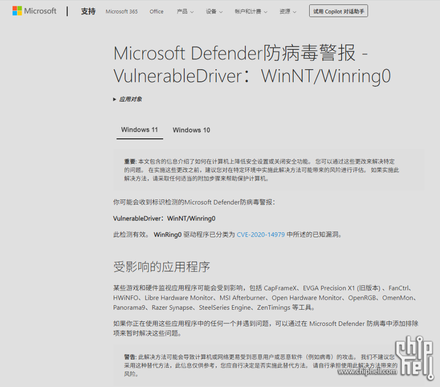Viewport: 440px width, 387px height.
Task: Click the CapFrameX text in list
Action: [280, 288]
